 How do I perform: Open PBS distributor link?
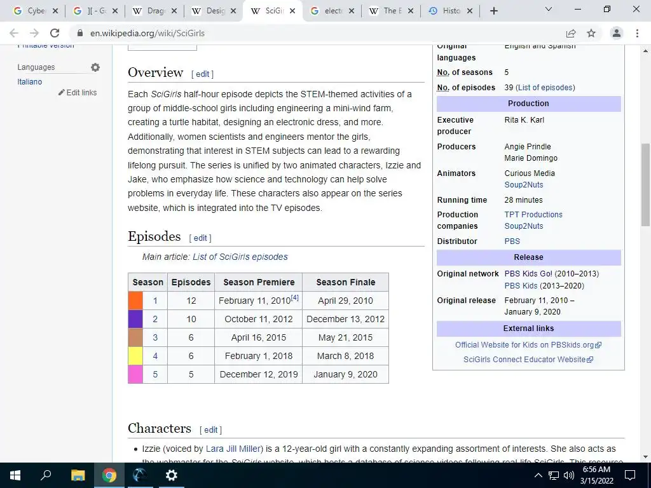[512, 241]
